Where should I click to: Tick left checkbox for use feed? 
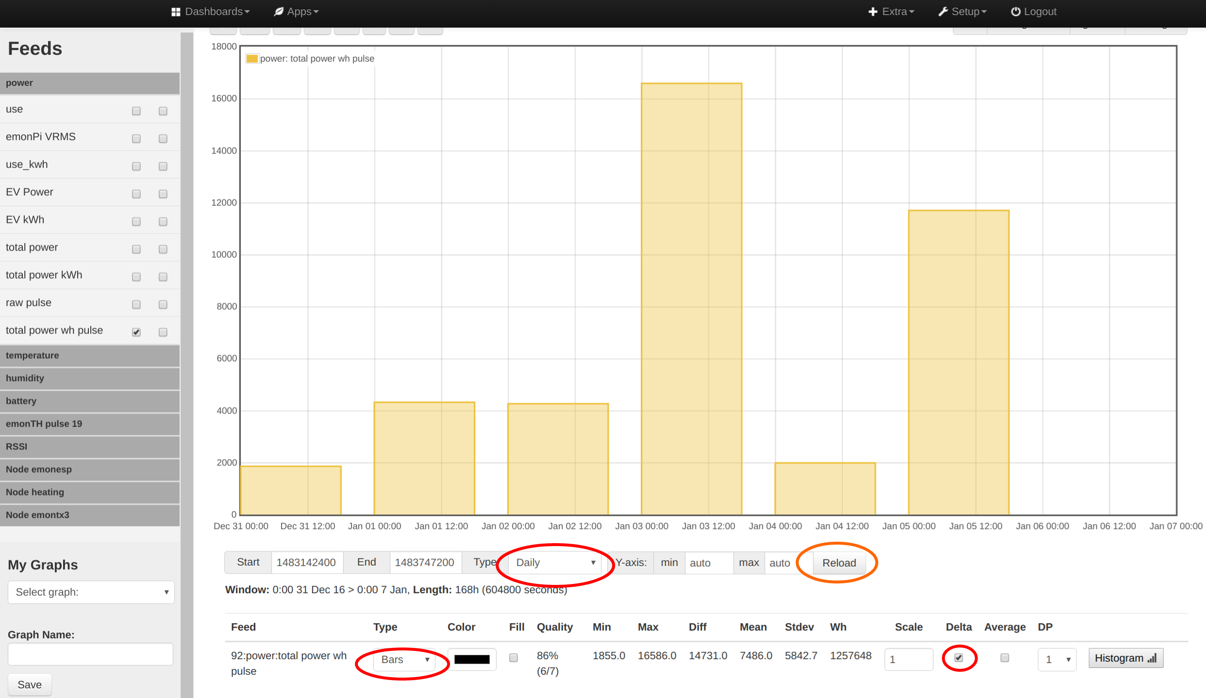pos(136,111)
